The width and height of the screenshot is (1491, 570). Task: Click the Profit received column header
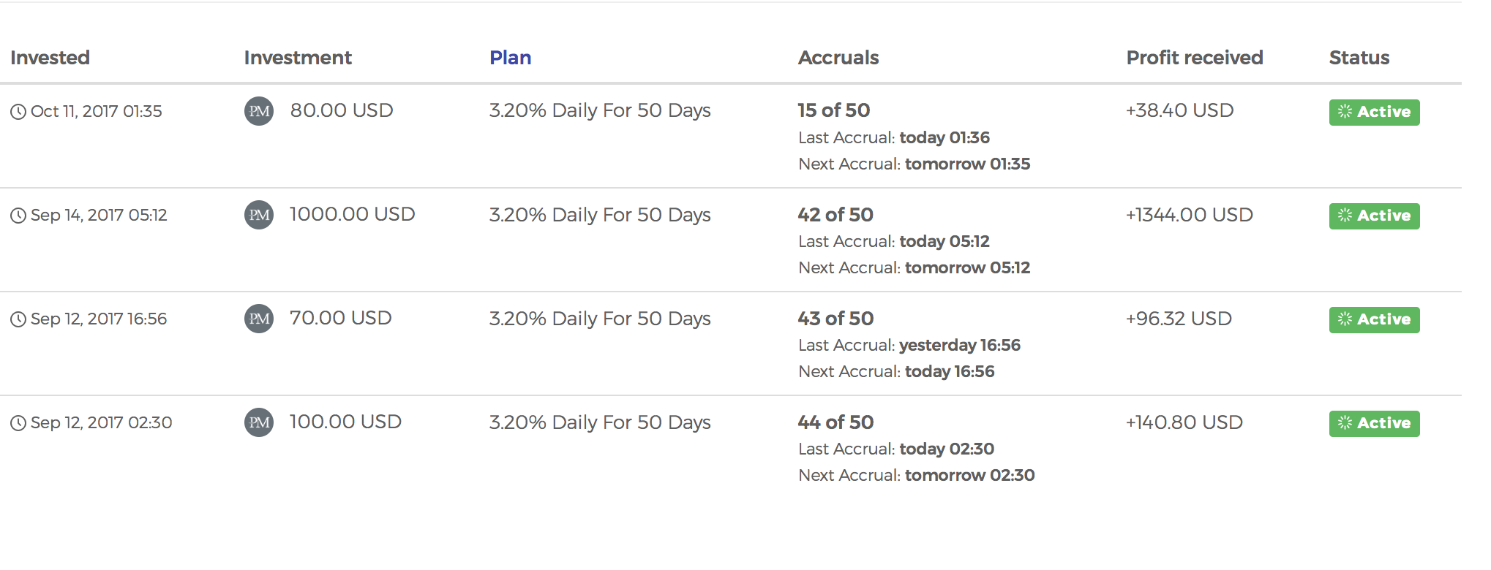(1195, 58)
